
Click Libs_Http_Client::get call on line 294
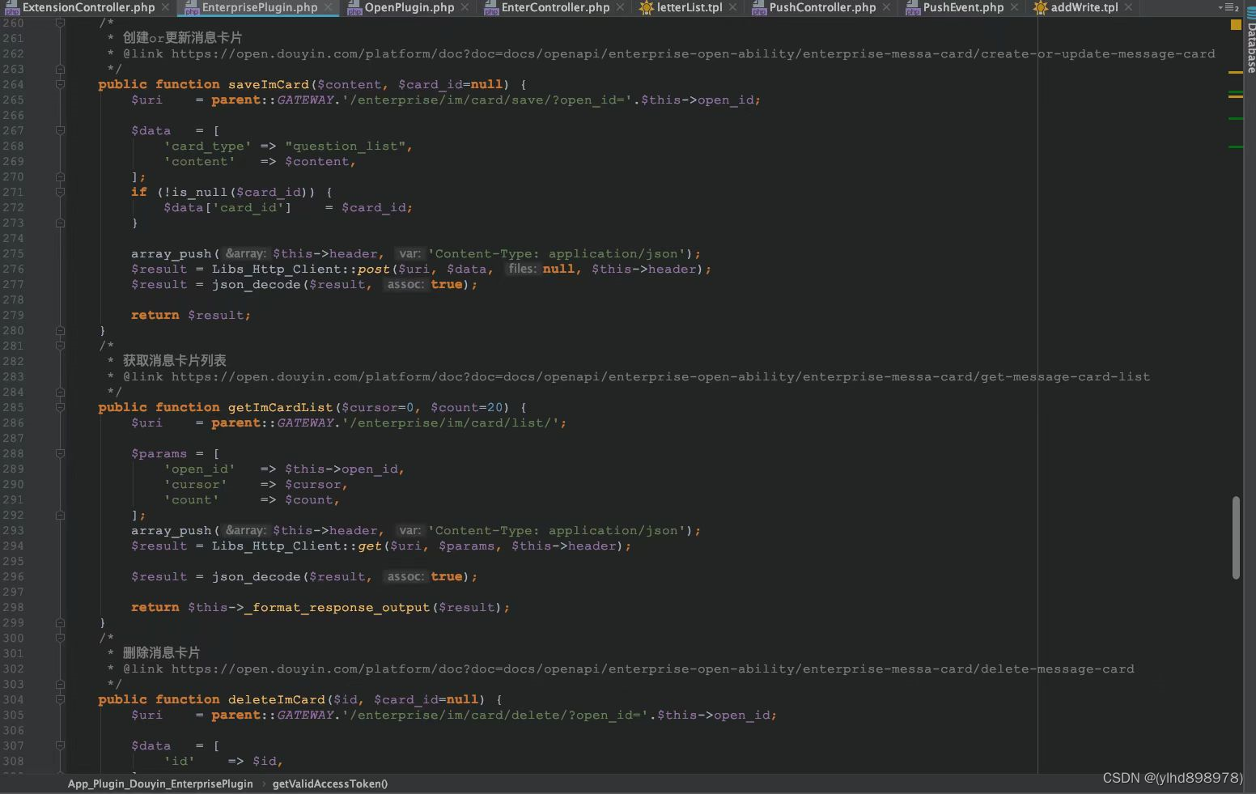(x=296, y=546)
